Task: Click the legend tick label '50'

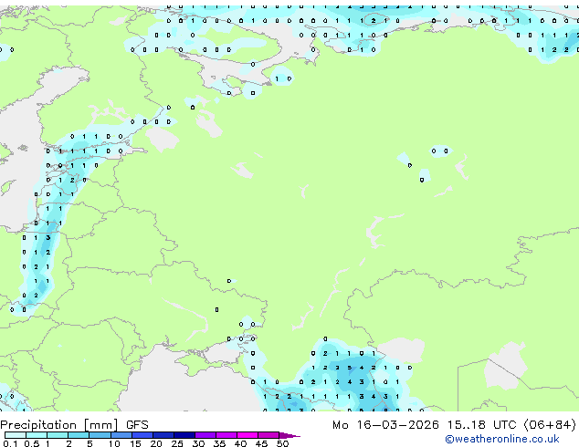Action: pyautogui.click(x=282, y=443)
